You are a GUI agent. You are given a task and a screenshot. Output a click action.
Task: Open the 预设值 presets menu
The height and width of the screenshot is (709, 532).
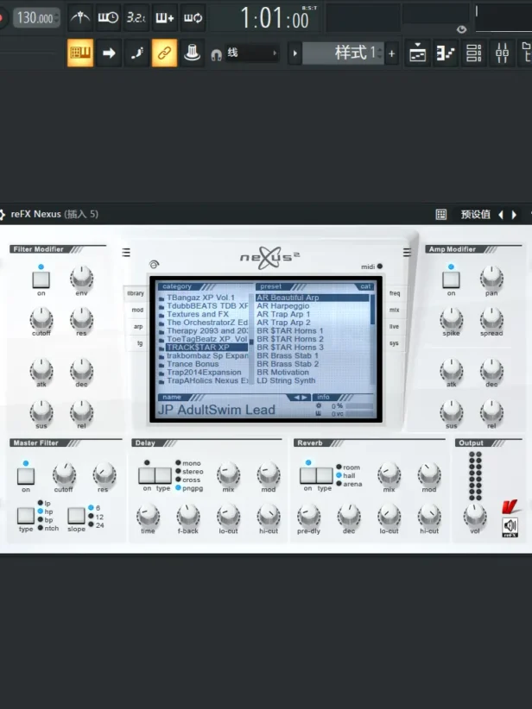[x=475, y=214]
